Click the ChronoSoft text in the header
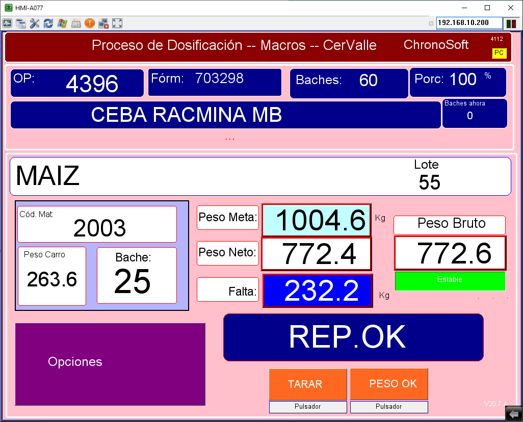523x422 pixels. tap(436, 45)
